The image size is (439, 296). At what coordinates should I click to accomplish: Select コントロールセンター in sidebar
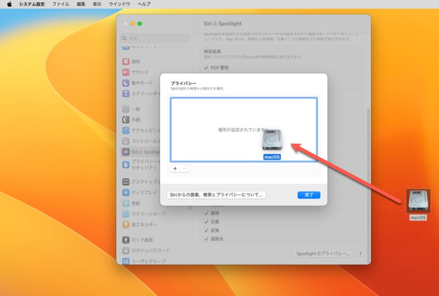[x=140, y=141]
